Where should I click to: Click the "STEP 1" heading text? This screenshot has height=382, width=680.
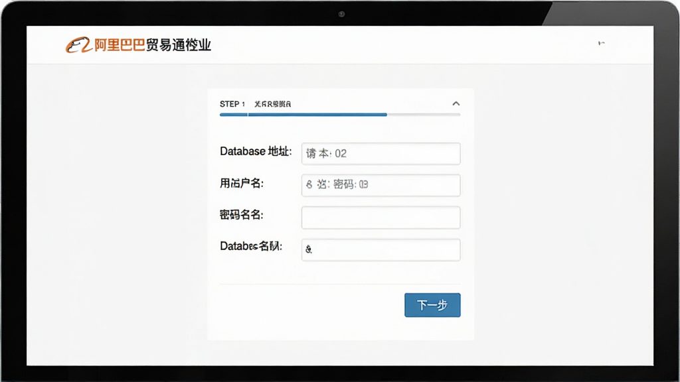pyautogui.click(x=232, y=104)
